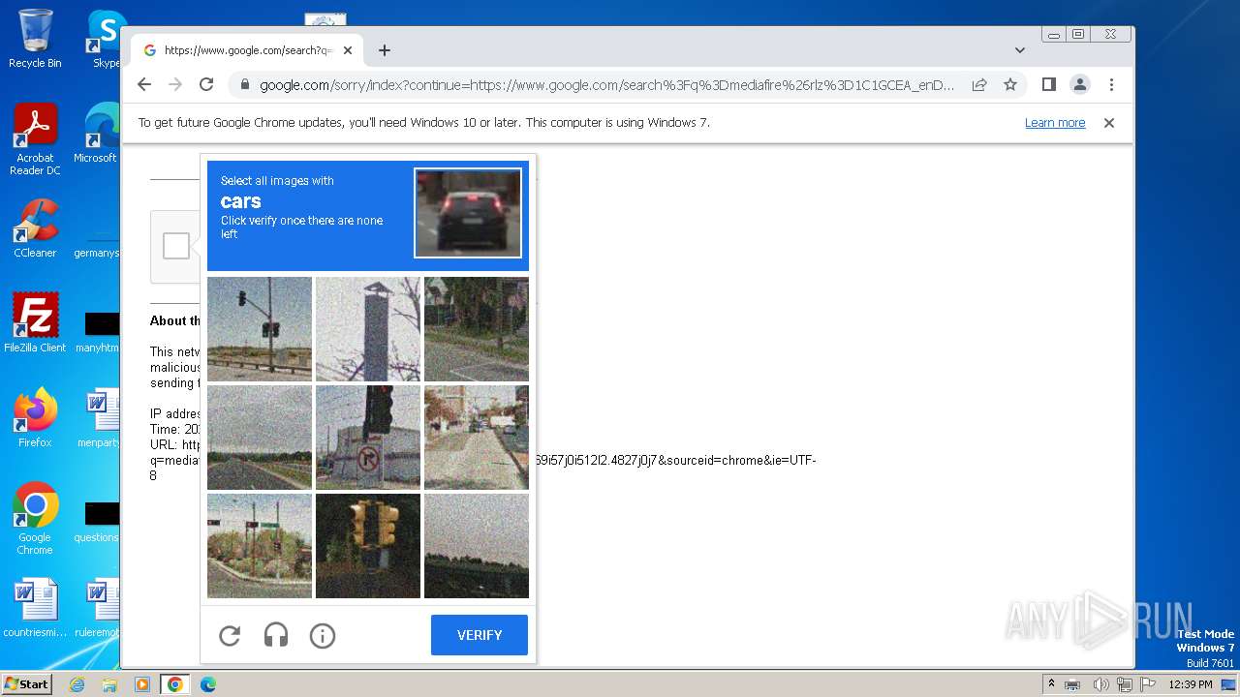
Task: Bookmark this tab with star icon
Action: [x=1010, y=84]
